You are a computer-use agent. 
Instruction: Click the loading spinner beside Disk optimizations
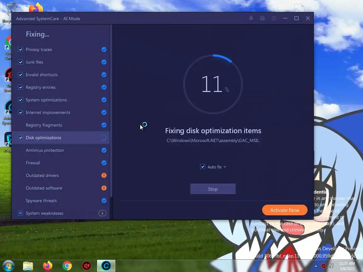tap(103, 138)
